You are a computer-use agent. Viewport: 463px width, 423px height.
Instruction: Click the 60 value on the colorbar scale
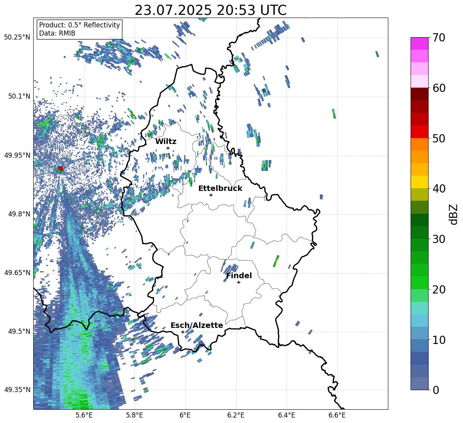439,88
